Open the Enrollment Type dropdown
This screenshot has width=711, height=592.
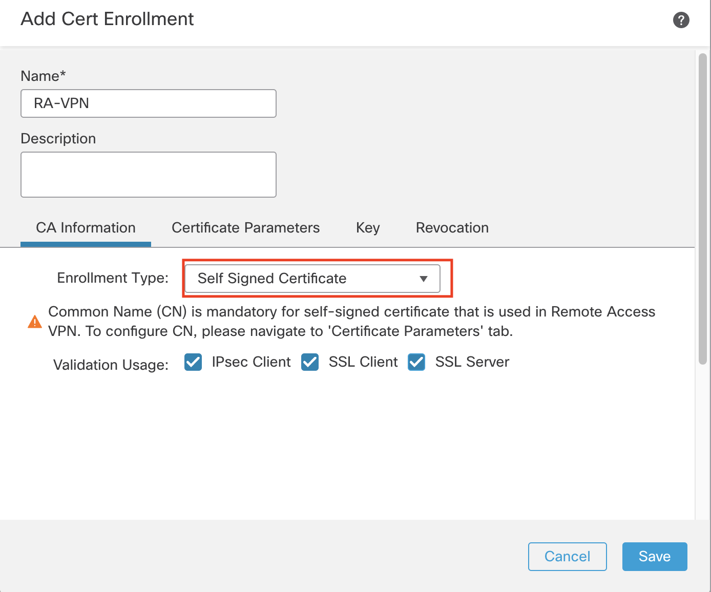point(312,279)
